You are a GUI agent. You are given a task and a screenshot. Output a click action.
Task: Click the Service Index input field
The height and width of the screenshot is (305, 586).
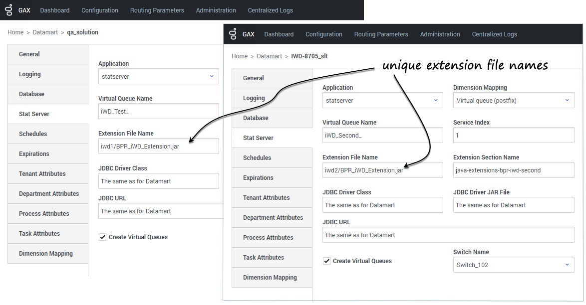[514, 135]
